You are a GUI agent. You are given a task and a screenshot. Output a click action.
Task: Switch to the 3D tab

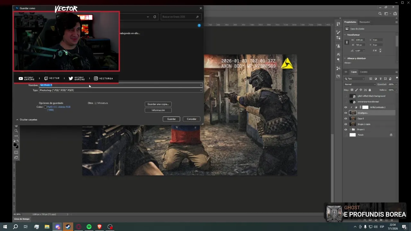346,72
